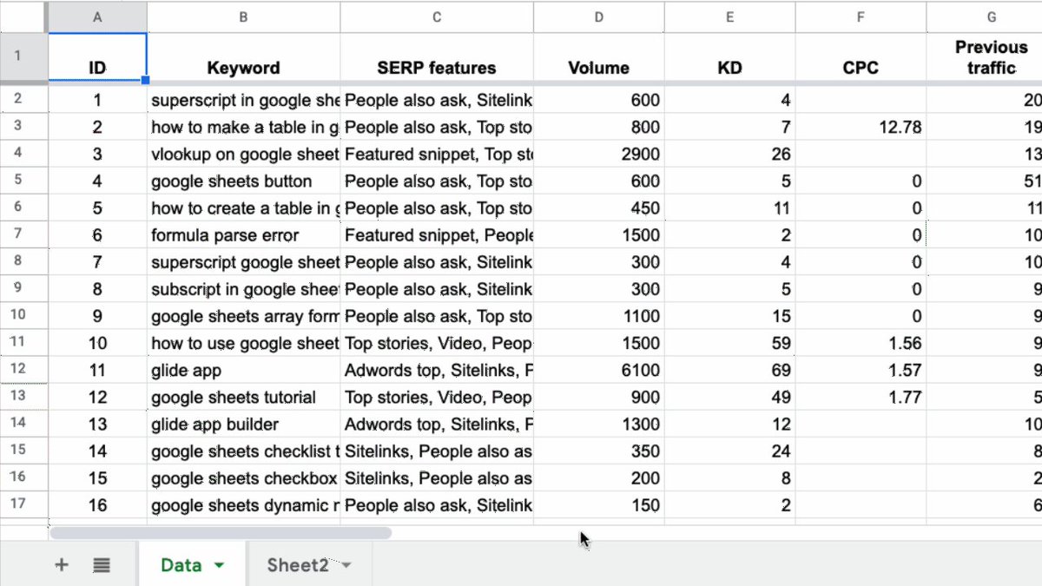Screen dimensions: 1042x586
Task: Open the Data tab dropdown arrow
Action: point(219,565)
